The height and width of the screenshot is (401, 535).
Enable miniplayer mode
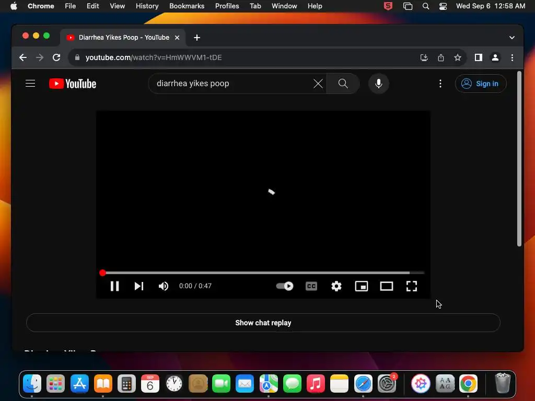[362, 286]
